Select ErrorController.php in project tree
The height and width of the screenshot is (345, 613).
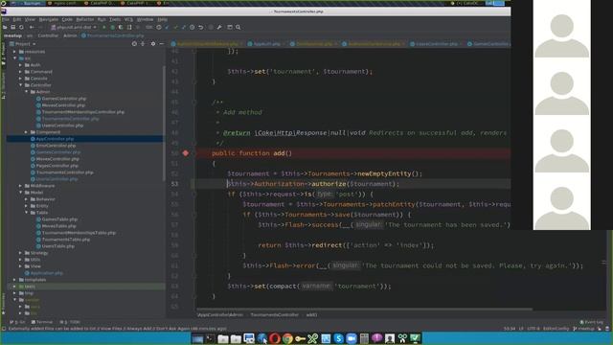[56, 146]
